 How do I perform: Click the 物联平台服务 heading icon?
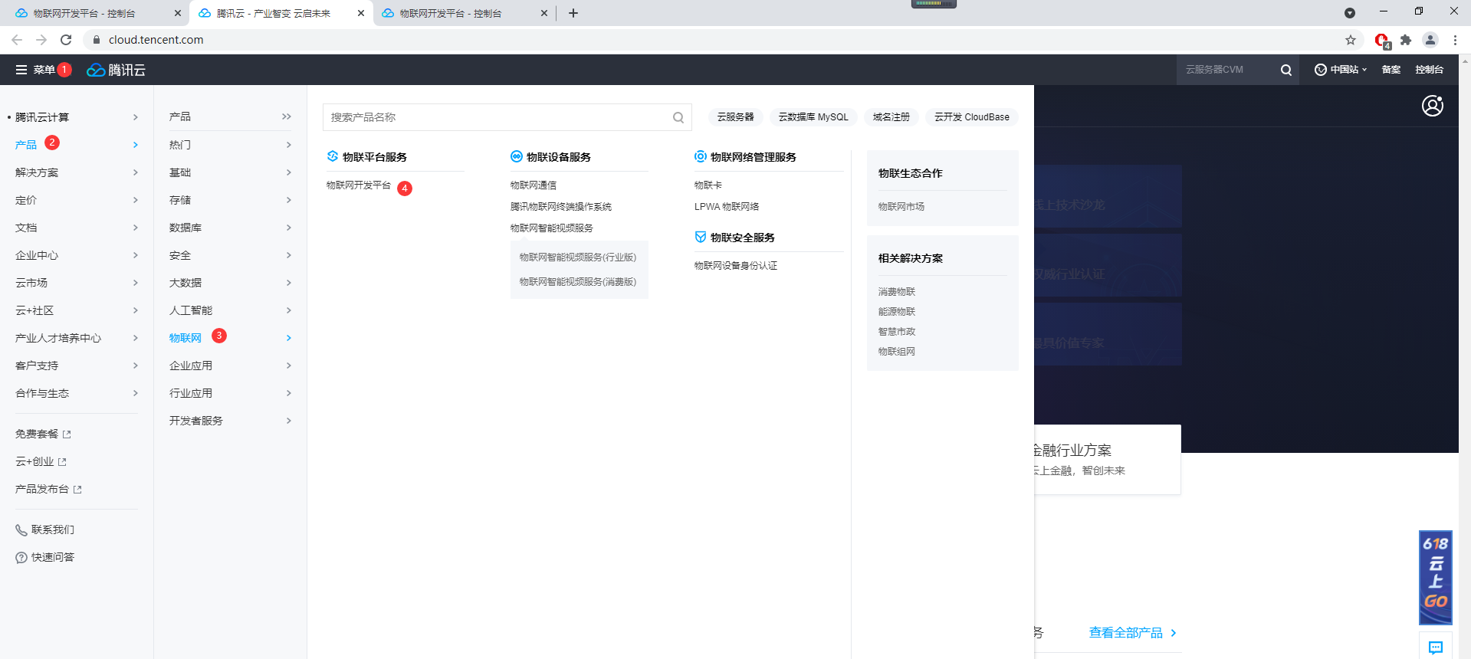(x=333, y=156)
